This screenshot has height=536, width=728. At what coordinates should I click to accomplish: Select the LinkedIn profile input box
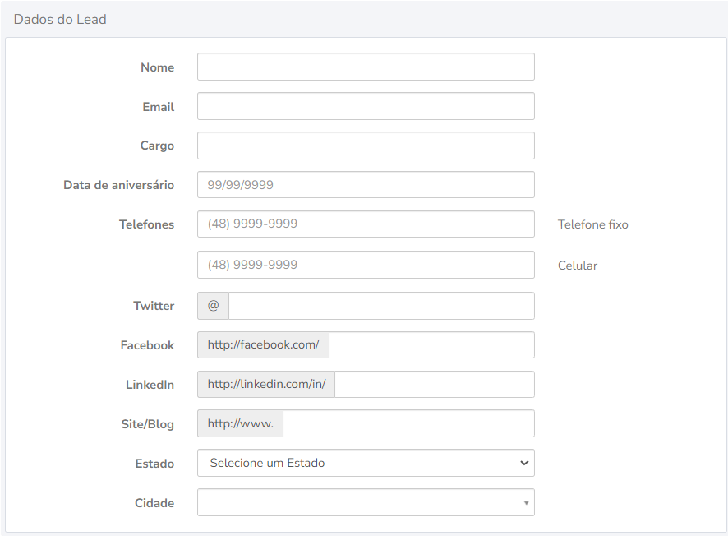pyautogui.click(x=434, y=385)
